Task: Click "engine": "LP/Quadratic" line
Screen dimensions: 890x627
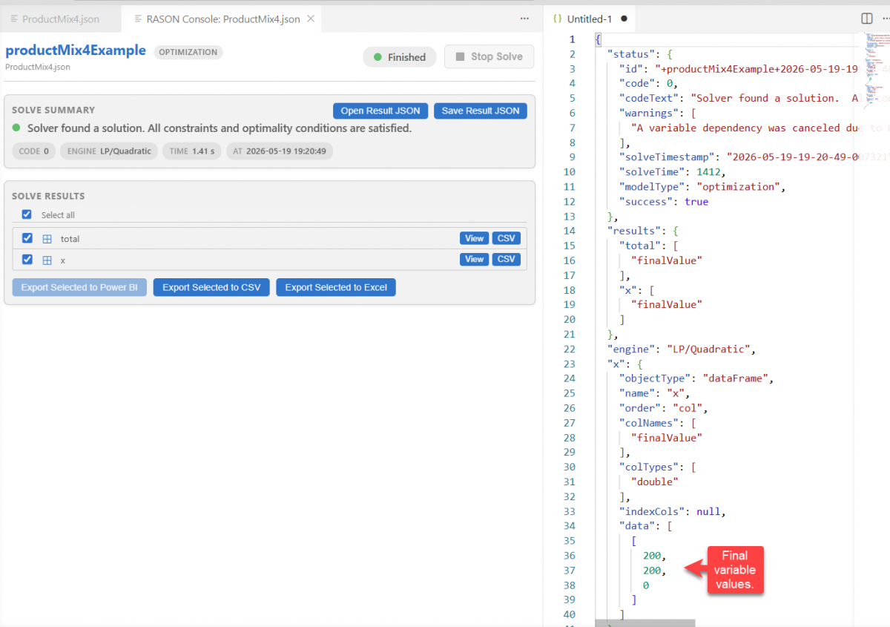Action: 682,349
